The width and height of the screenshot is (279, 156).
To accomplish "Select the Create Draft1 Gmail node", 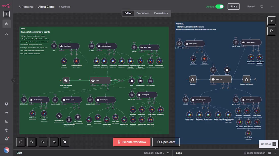I will pyautogui.click(x=248, y=134).
